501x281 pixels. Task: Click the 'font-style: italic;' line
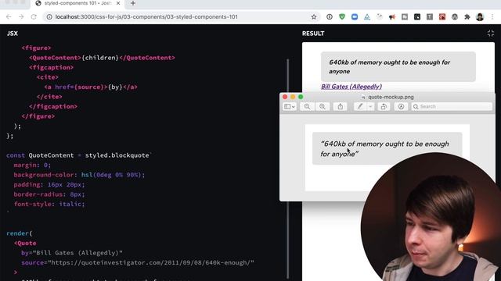49,204
